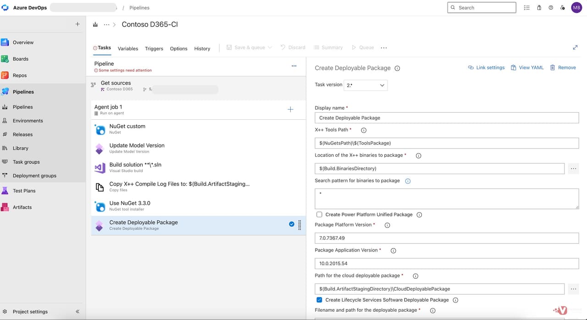This screenshot has height=320, width=587.
Task: Show info for Path for cloud deployable package
Action: point(415,276)
